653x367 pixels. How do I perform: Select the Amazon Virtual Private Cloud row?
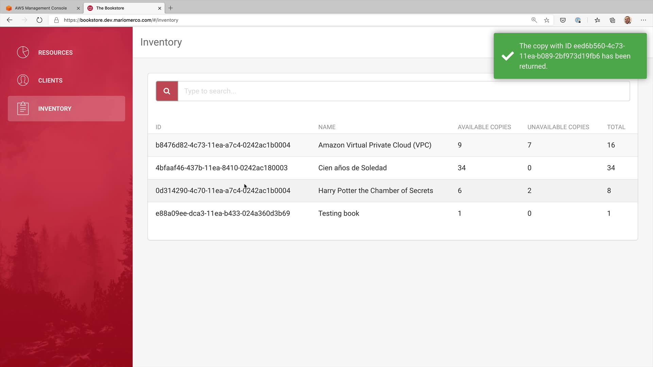(374, 145)
